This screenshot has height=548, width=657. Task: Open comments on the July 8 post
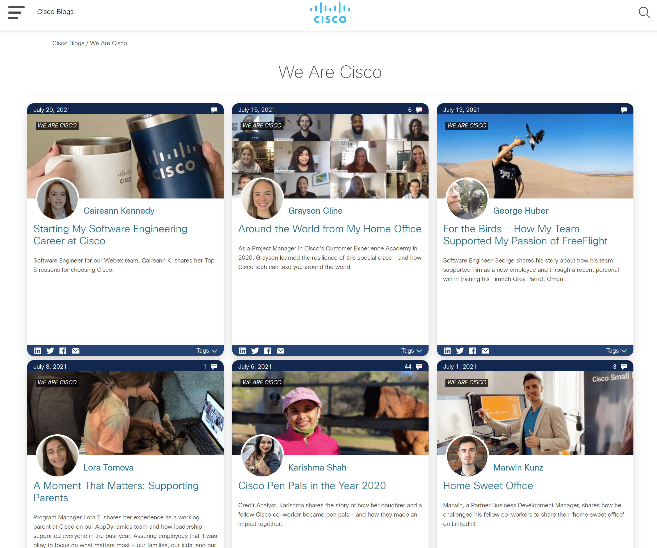tap(214, 367)
